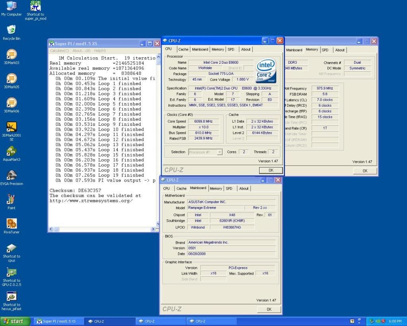
Task: Click the Intel Core 2 Duo logo
Action: point(266,71)
